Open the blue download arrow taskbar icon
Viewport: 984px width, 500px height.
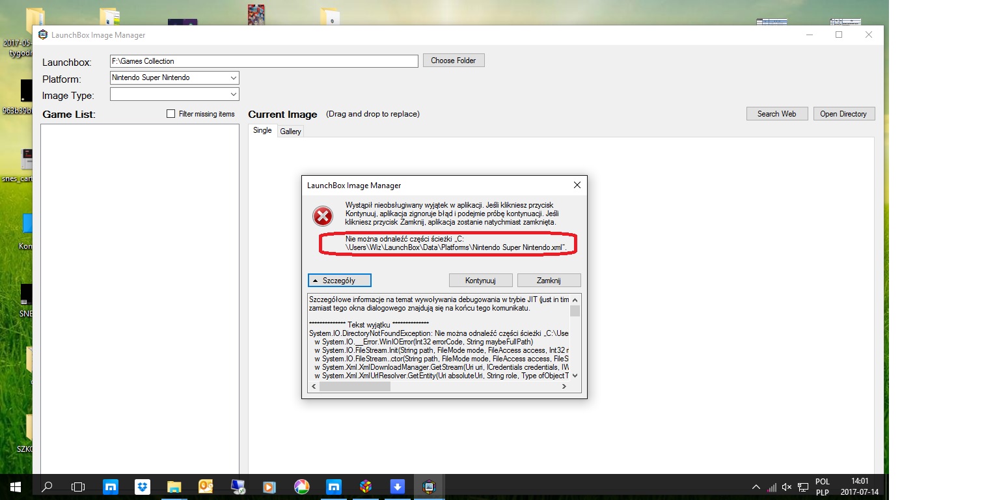point(398,486)
